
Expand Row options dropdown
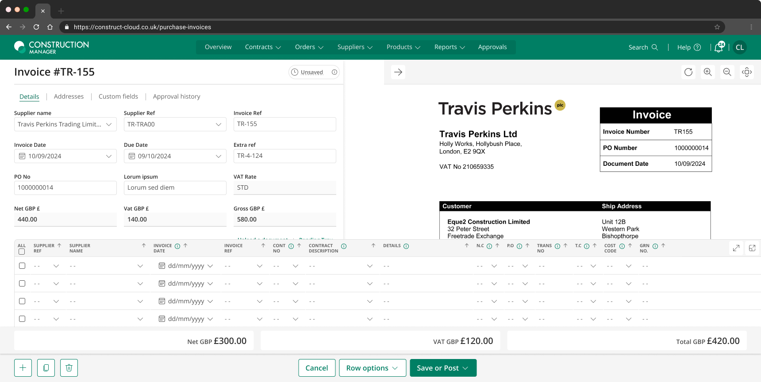click(373, 368)
